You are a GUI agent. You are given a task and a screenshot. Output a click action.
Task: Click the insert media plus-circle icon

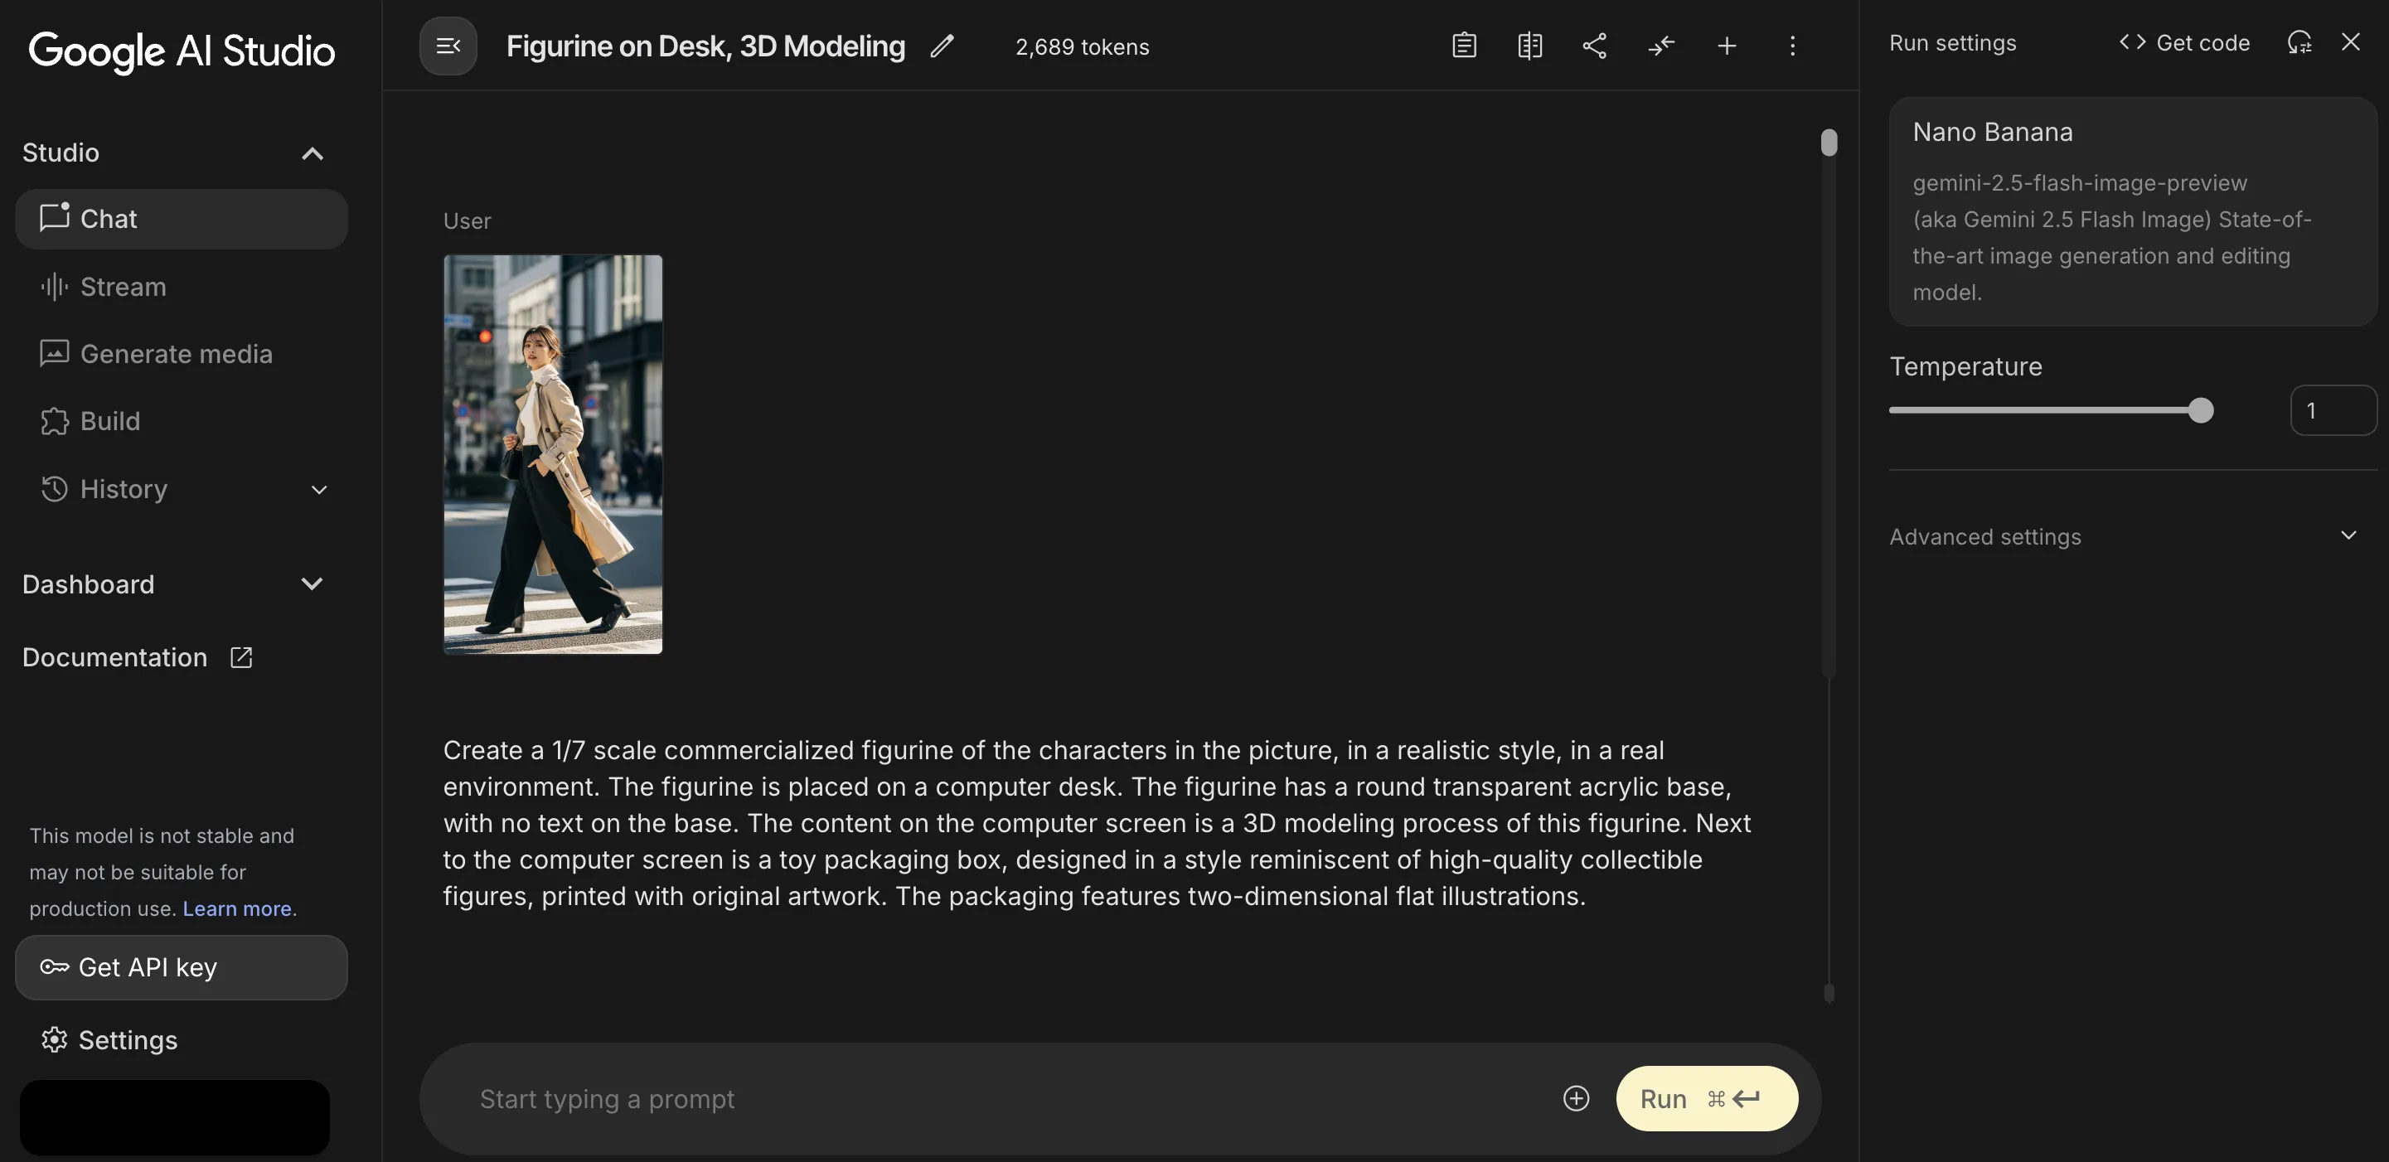pyautogui.click(x=1576, y=1098)
